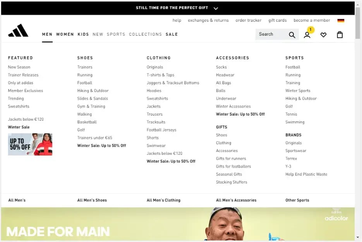
Task: Click the German flag language icon
Action: click(x=341, y=20)
